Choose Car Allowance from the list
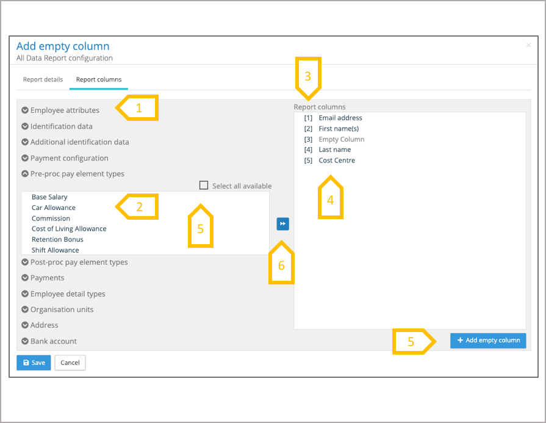 tap(54, 208)
